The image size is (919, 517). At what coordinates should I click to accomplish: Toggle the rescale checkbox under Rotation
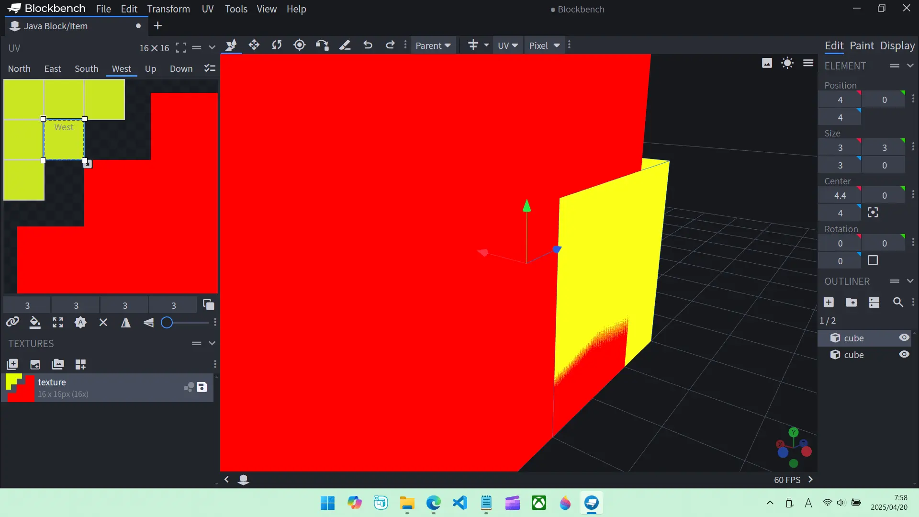coord(873,260)
